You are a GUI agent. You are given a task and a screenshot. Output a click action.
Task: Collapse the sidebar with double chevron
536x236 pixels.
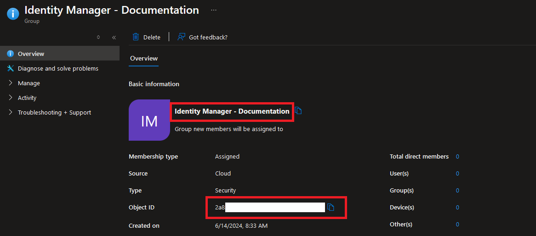click(114, 38)
